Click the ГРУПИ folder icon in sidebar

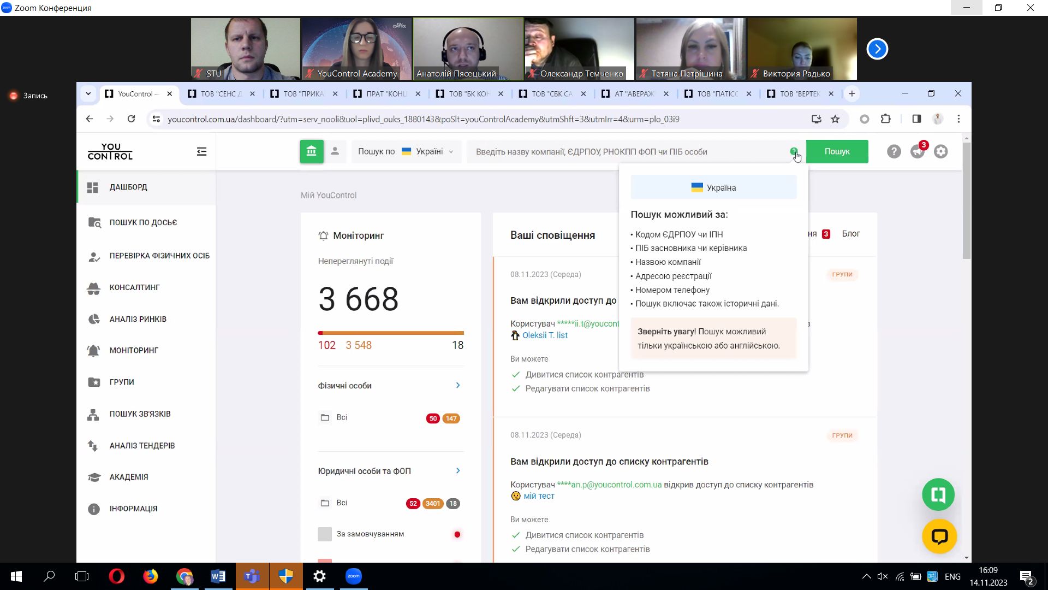tap(94, 382)
